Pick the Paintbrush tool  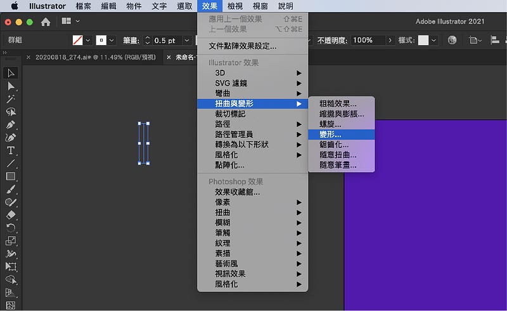tap(11, 189)
